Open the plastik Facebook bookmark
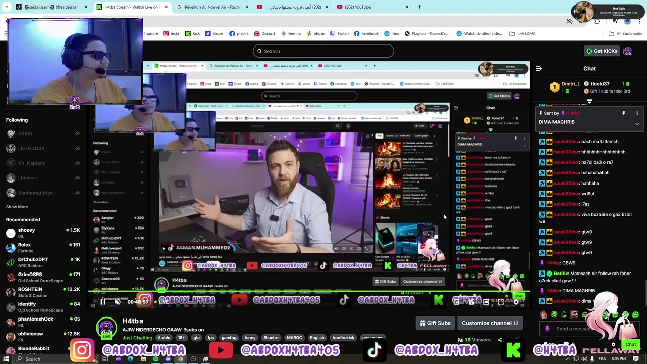Screen dimensions: 647x364 click(239, 34)
